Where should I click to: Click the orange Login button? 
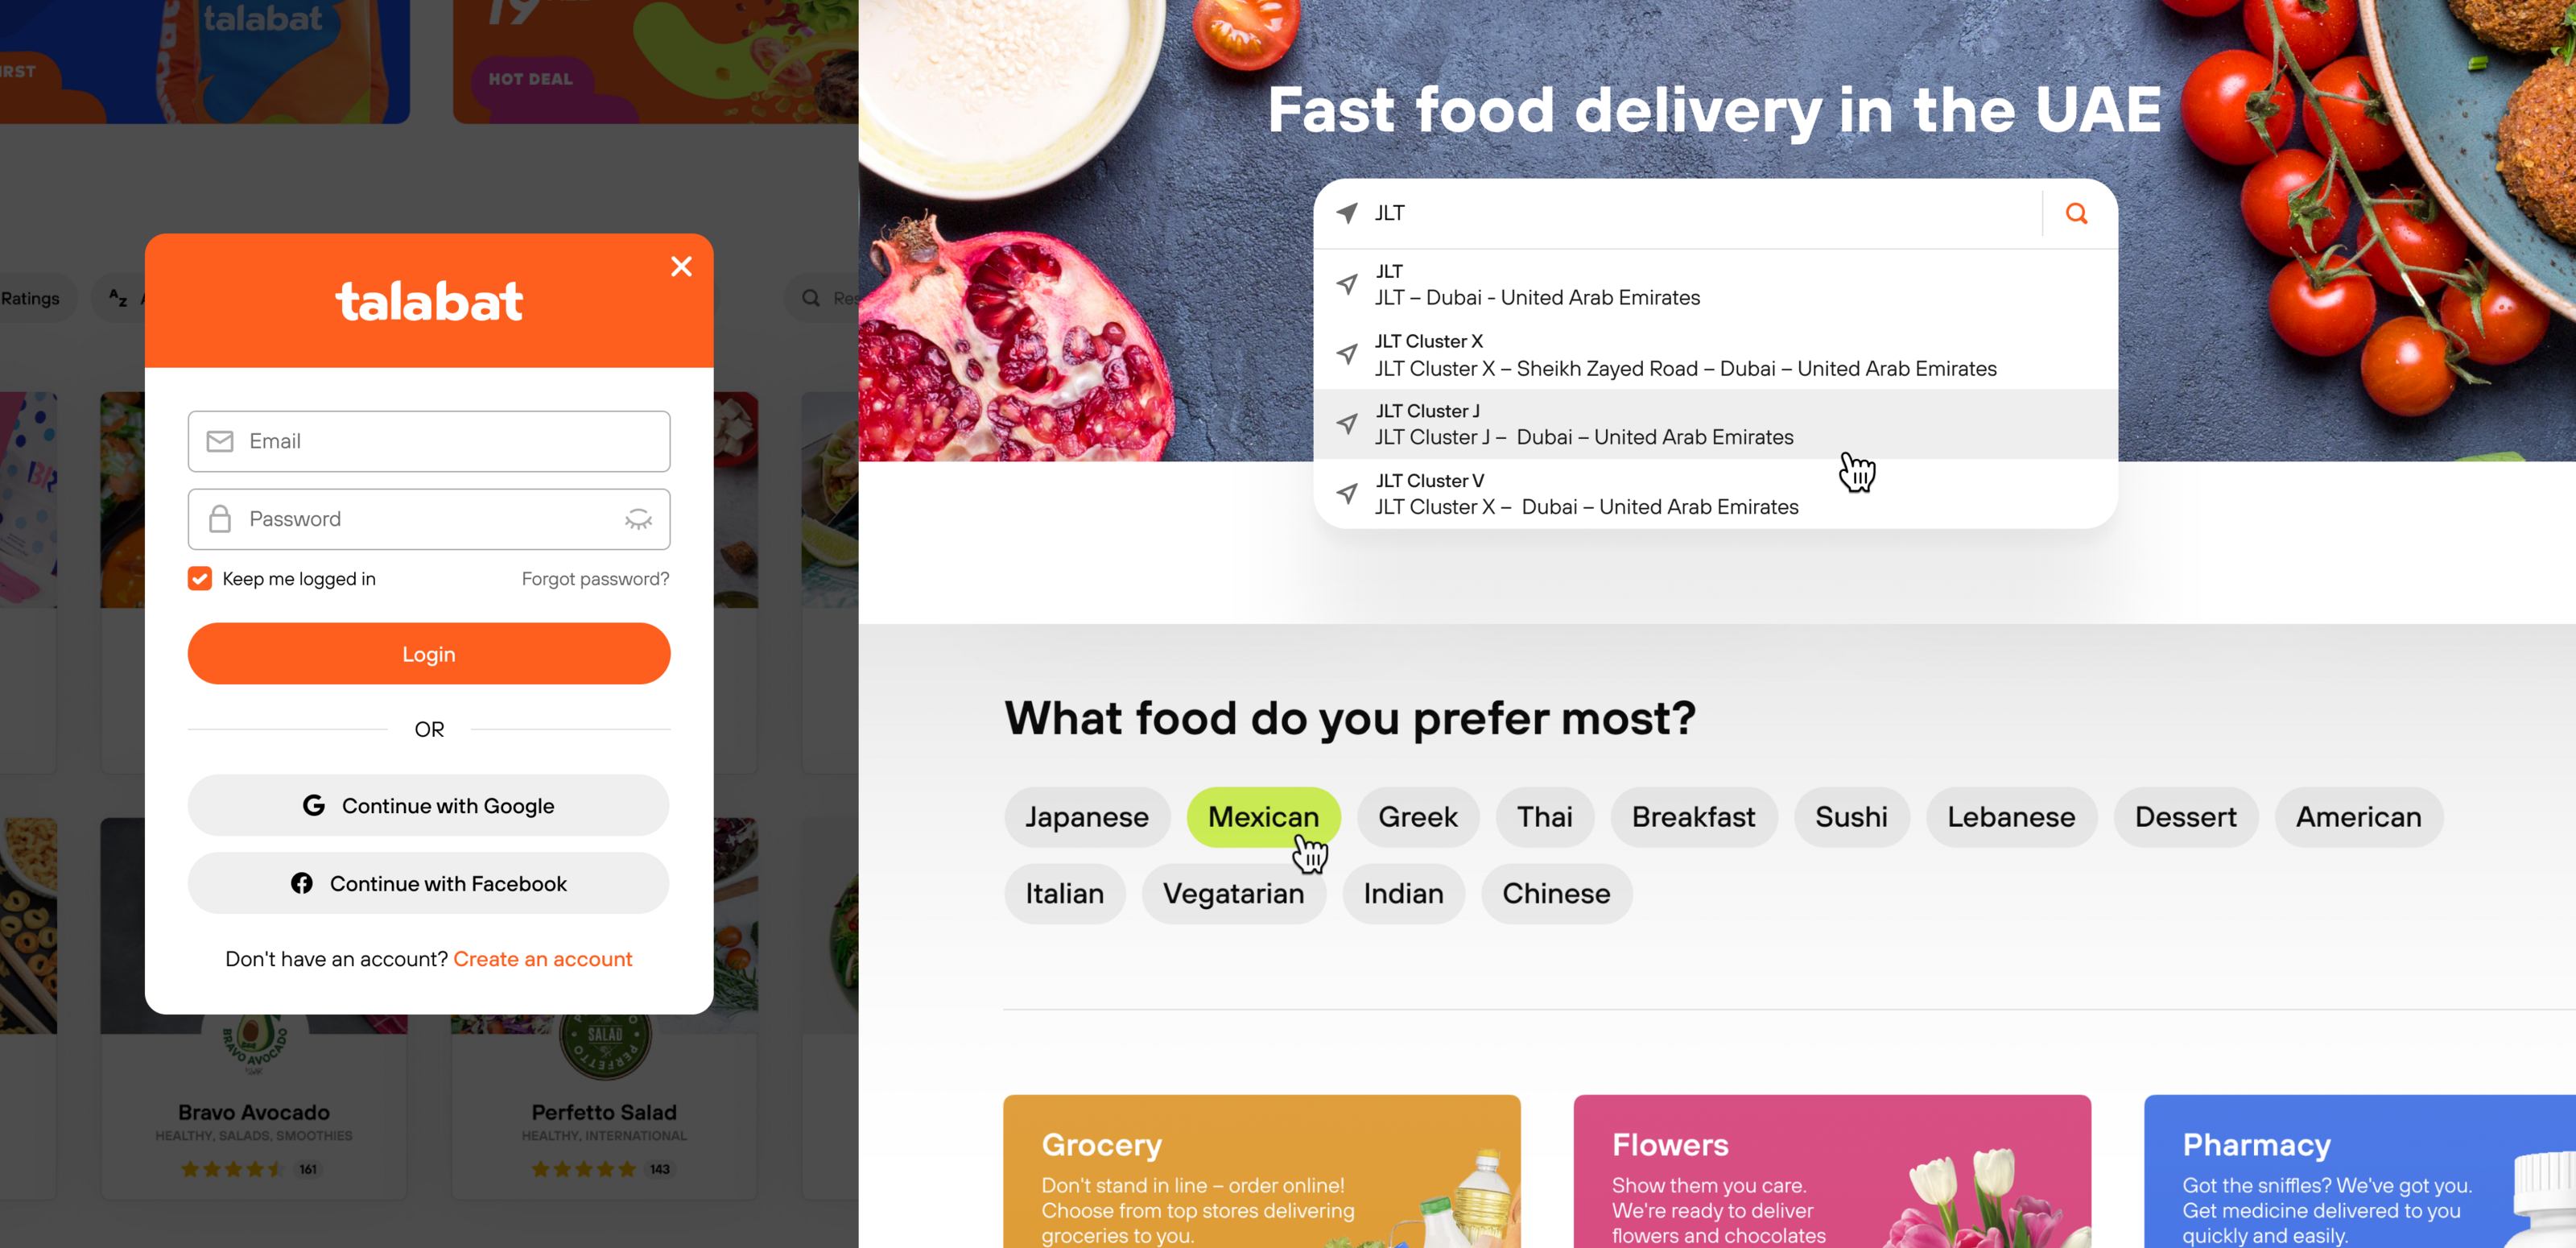(429, 654)
